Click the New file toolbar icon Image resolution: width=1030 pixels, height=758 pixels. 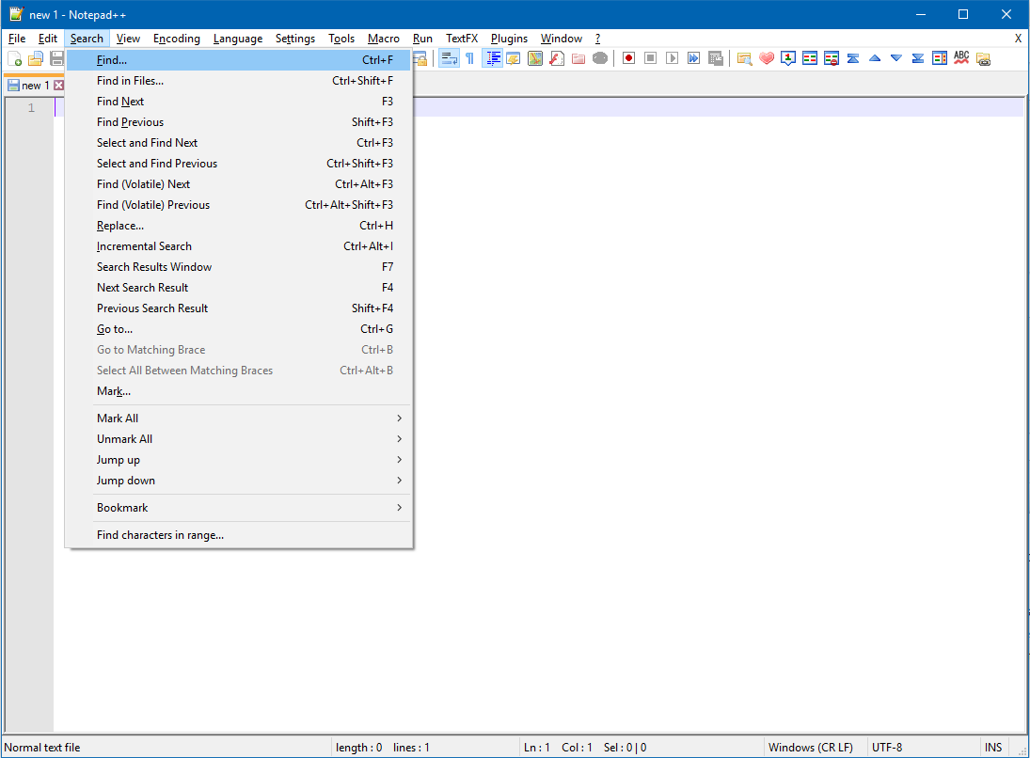14,59
